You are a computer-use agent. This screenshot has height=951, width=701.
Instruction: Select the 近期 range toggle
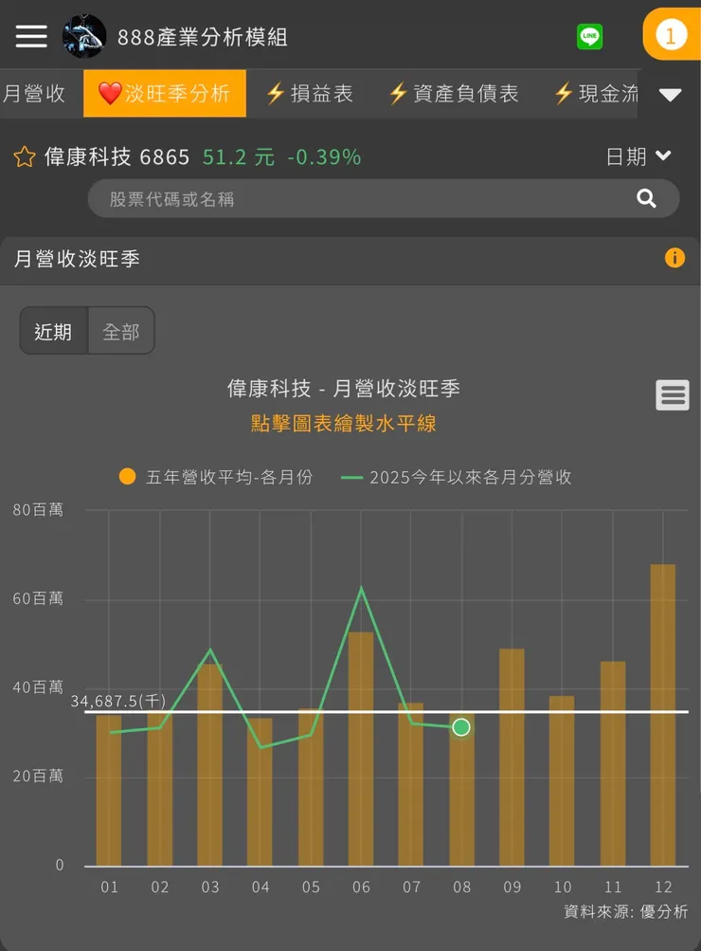[x=54, y=331]
